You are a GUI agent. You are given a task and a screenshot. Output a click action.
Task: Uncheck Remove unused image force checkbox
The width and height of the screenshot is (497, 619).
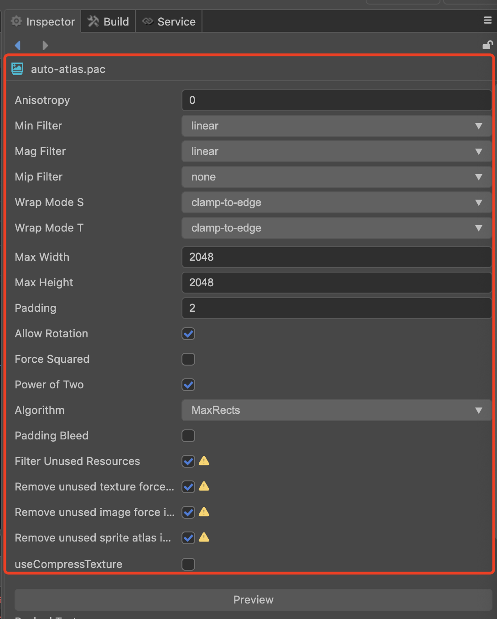[188, 512]
